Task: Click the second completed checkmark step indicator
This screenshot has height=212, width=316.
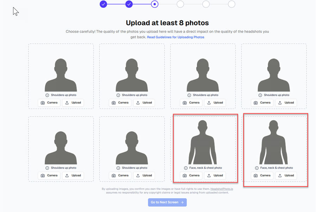Action: click(x=129, y=4)
